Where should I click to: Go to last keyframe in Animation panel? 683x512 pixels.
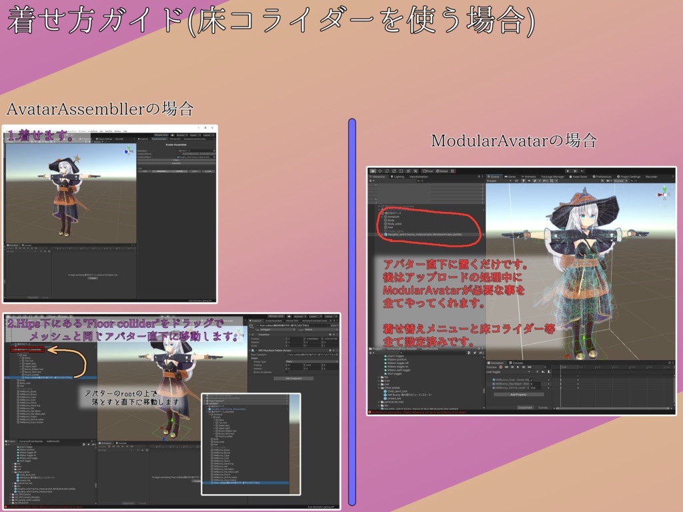click(x=529, y=367)
